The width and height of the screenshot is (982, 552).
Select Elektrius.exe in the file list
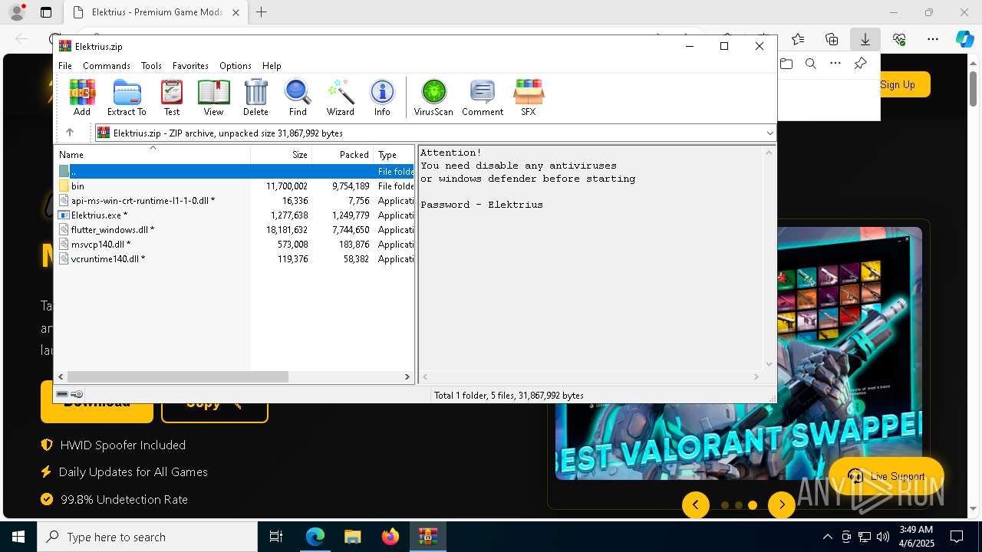click(234, 215)
